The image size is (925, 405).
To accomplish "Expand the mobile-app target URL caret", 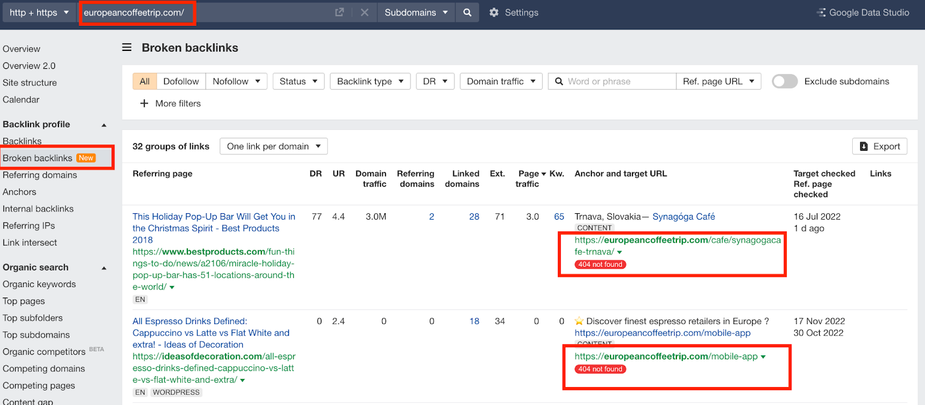I will point(763,357).
